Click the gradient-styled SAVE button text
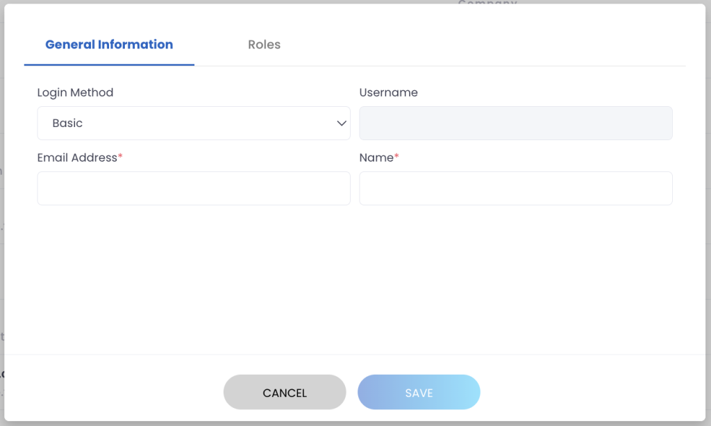The width and height of the screenshot is (711, 426). click(x=418, y=392)
